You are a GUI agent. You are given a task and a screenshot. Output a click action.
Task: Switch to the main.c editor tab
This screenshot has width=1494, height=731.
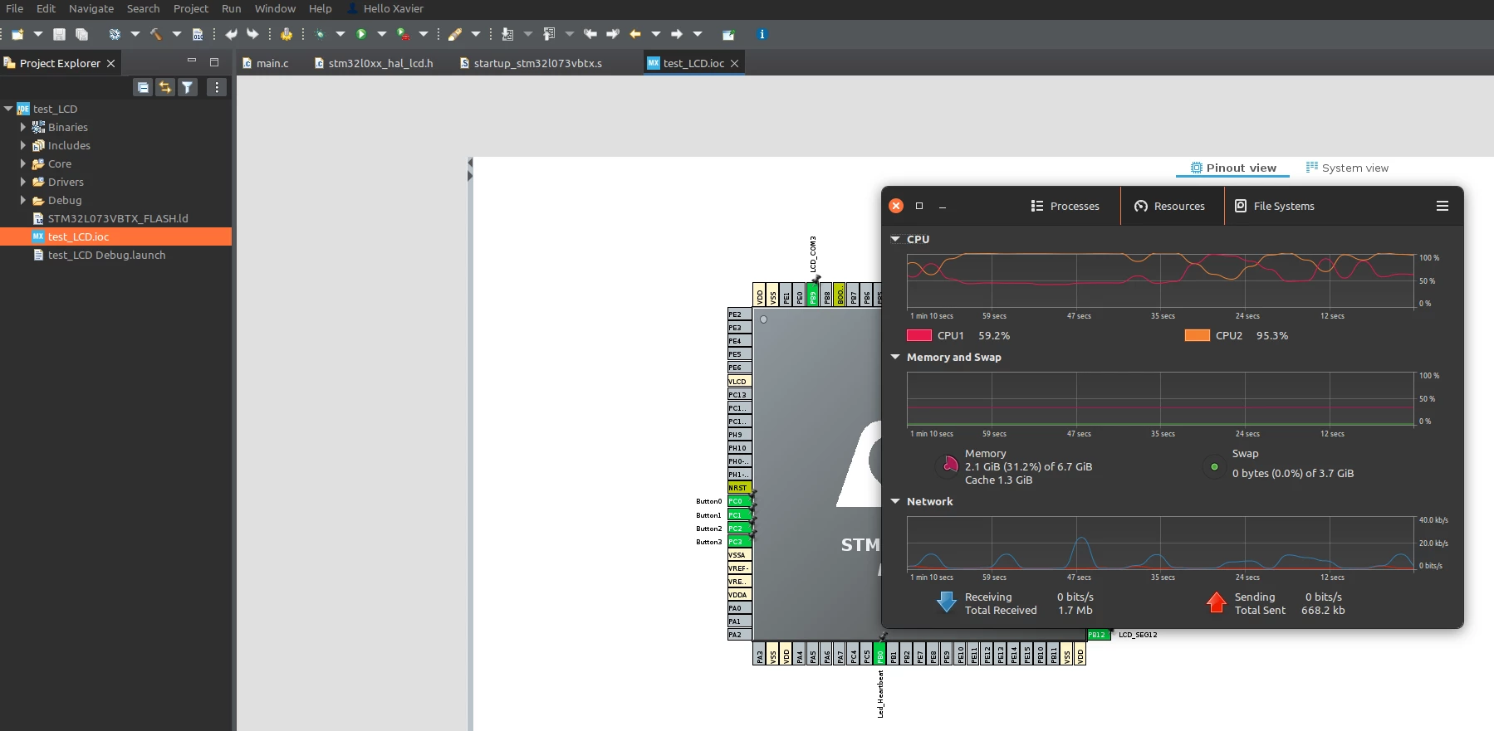point(266,63)
